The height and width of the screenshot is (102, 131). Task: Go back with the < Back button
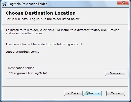73,93
